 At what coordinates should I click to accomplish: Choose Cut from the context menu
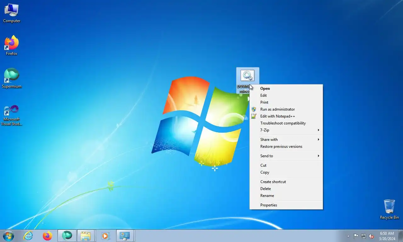click(x=286, y=165)
